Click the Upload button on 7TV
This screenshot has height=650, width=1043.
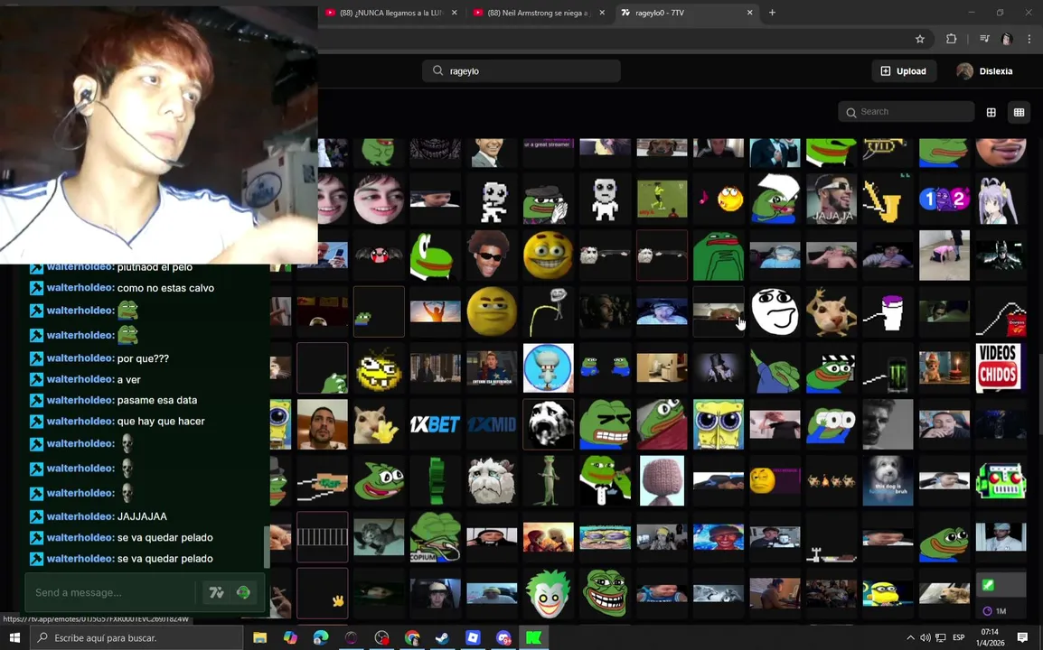click(x=903, y=71)
